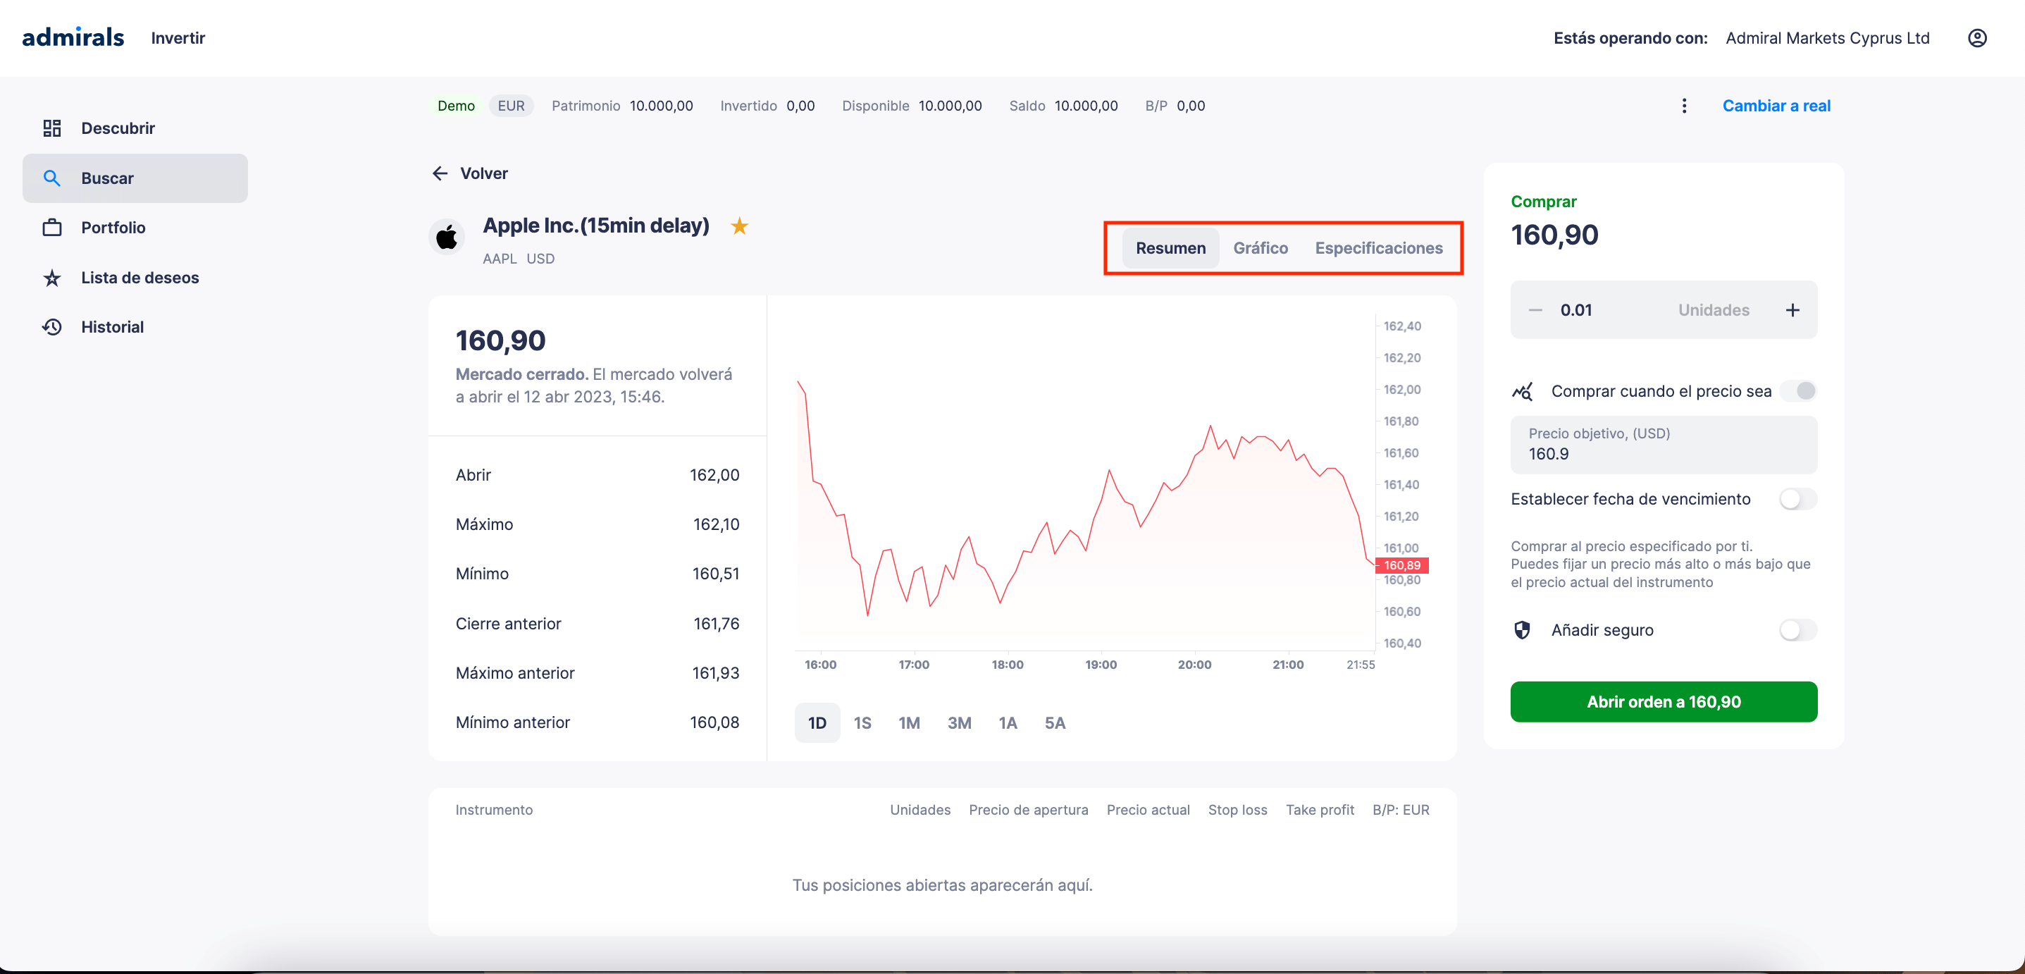Enable the Añadir seguro switch
This screenshot has width=2025, height=974.
click(x=1798, y=629)
